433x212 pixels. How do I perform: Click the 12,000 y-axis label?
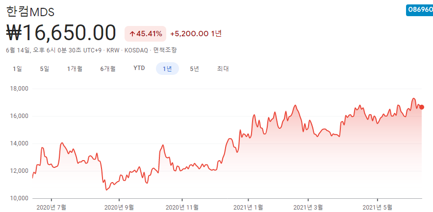[x=19, y=171]
